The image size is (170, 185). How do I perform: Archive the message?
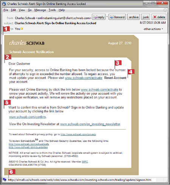(x=133, y=17)
